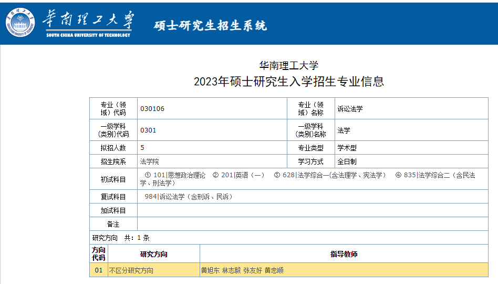Click direction code 01 in highlighted row
498x284 pixels.
pos(99,270)
